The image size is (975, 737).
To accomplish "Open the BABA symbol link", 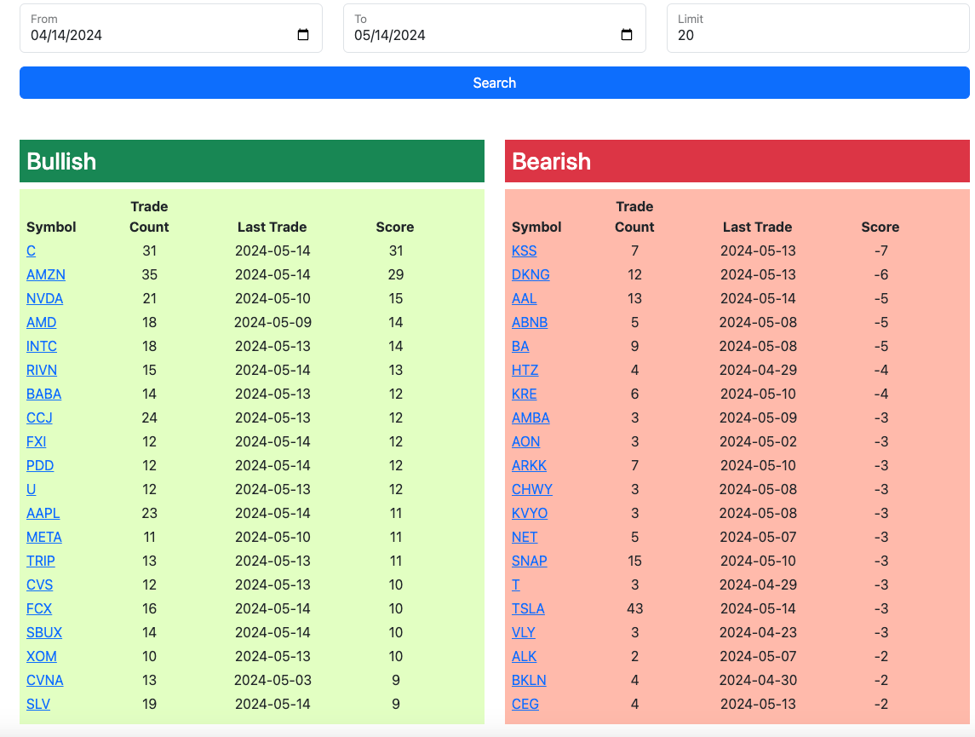I will click(44, 394).
